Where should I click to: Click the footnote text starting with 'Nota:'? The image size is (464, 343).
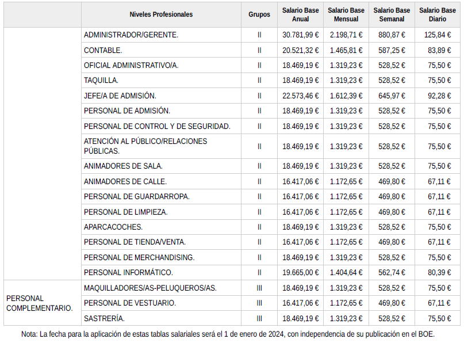[228, 334]
